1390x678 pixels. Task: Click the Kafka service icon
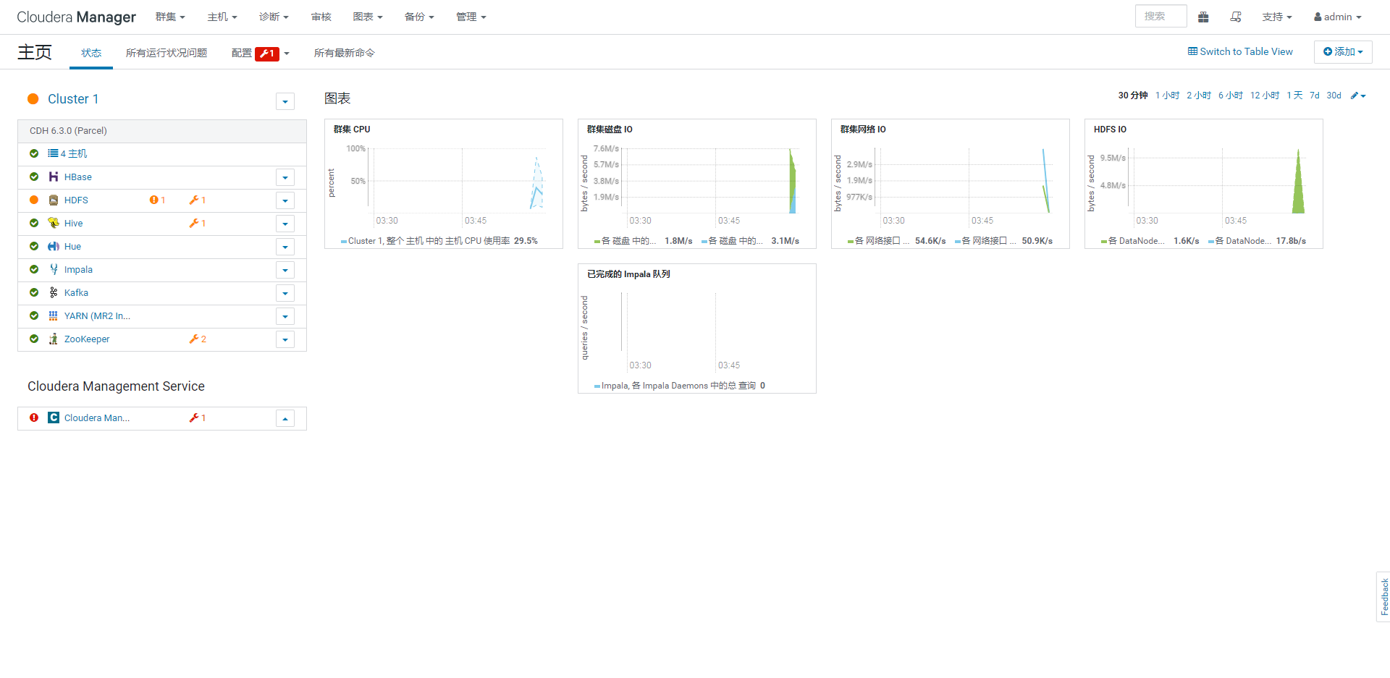click(54, 292)
